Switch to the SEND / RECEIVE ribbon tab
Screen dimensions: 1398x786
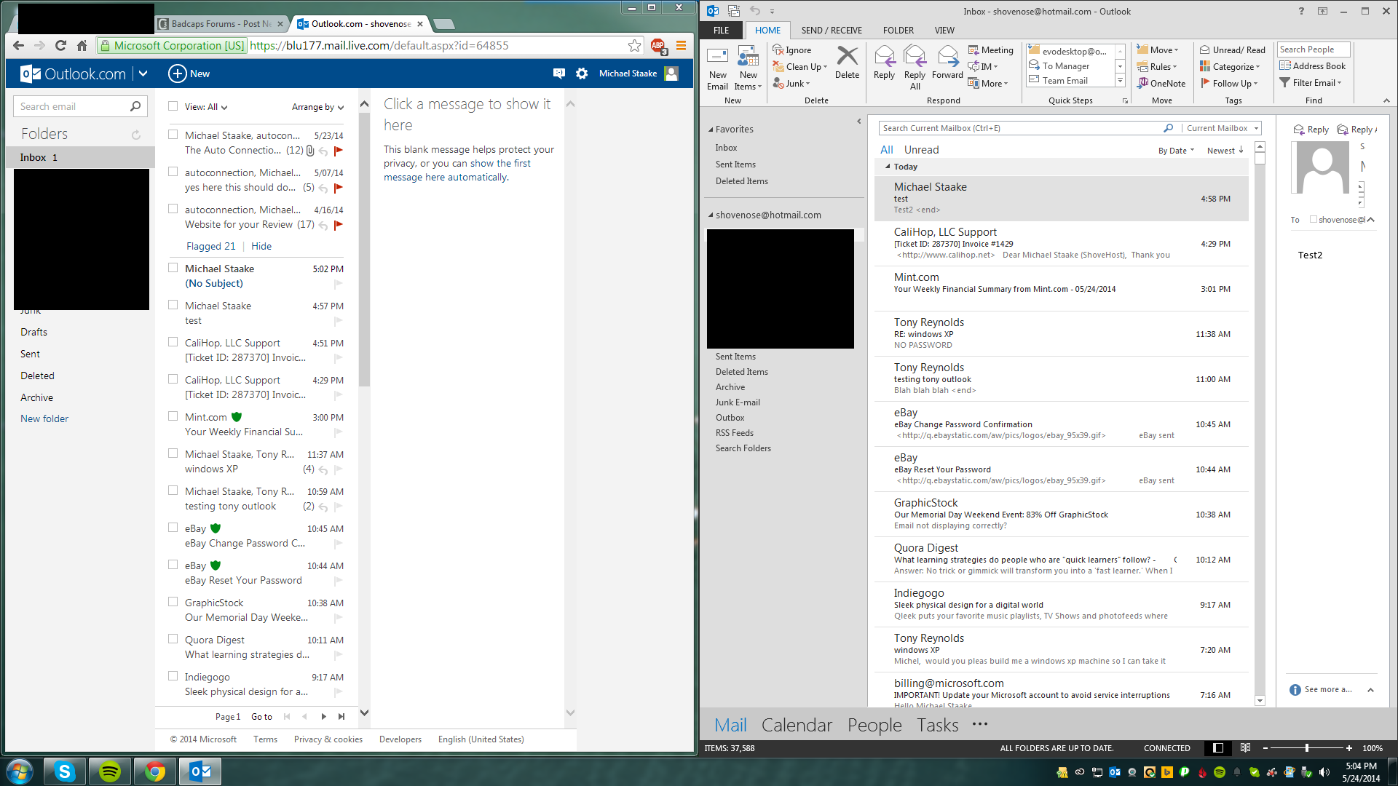click(x=831, y=31)
